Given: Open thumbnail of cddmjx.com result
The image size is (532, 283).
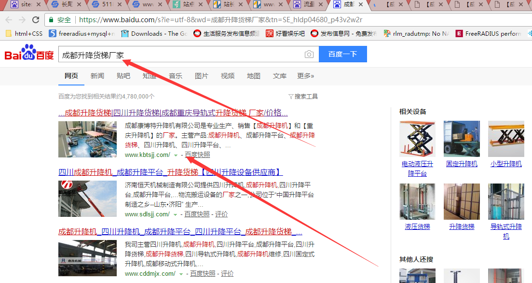Looking at the screenshot, I should point(87,258).
